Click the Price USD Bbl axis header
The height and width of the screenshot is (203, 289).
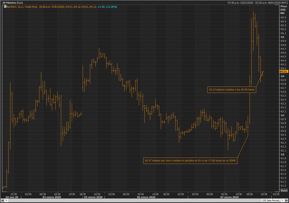[x=283, y=9]
